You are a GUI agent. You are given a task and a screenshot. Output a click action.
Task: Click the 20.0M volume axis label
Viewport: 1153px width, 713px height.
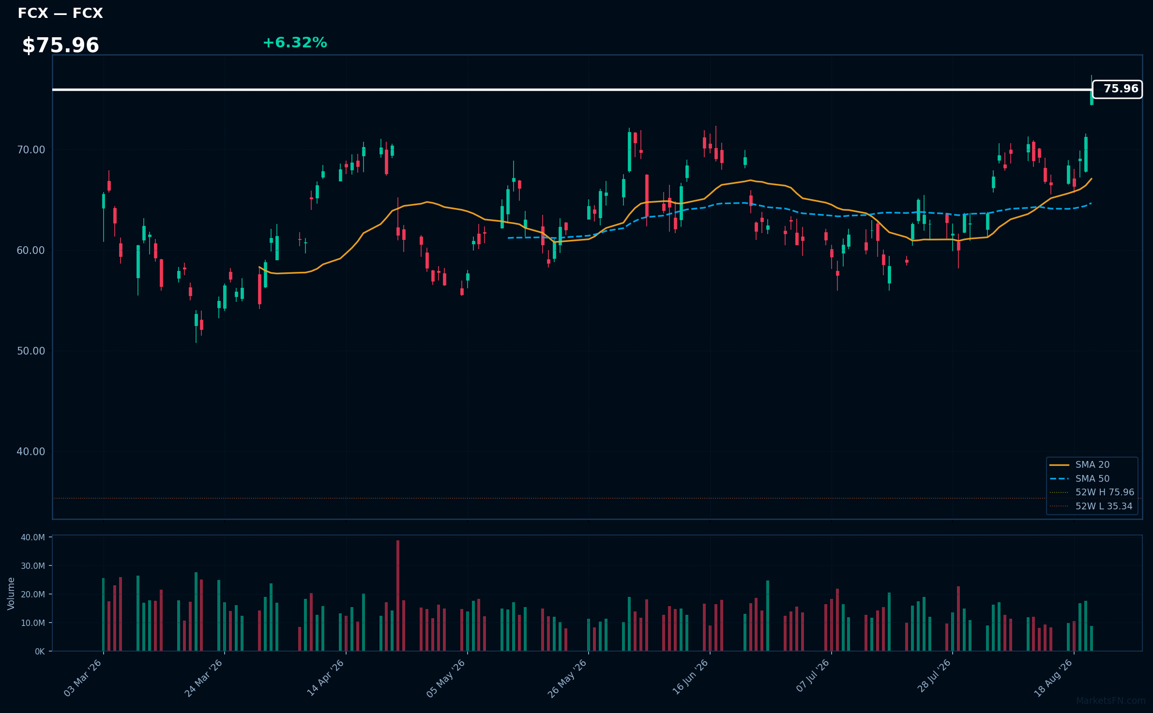point(33,594)
